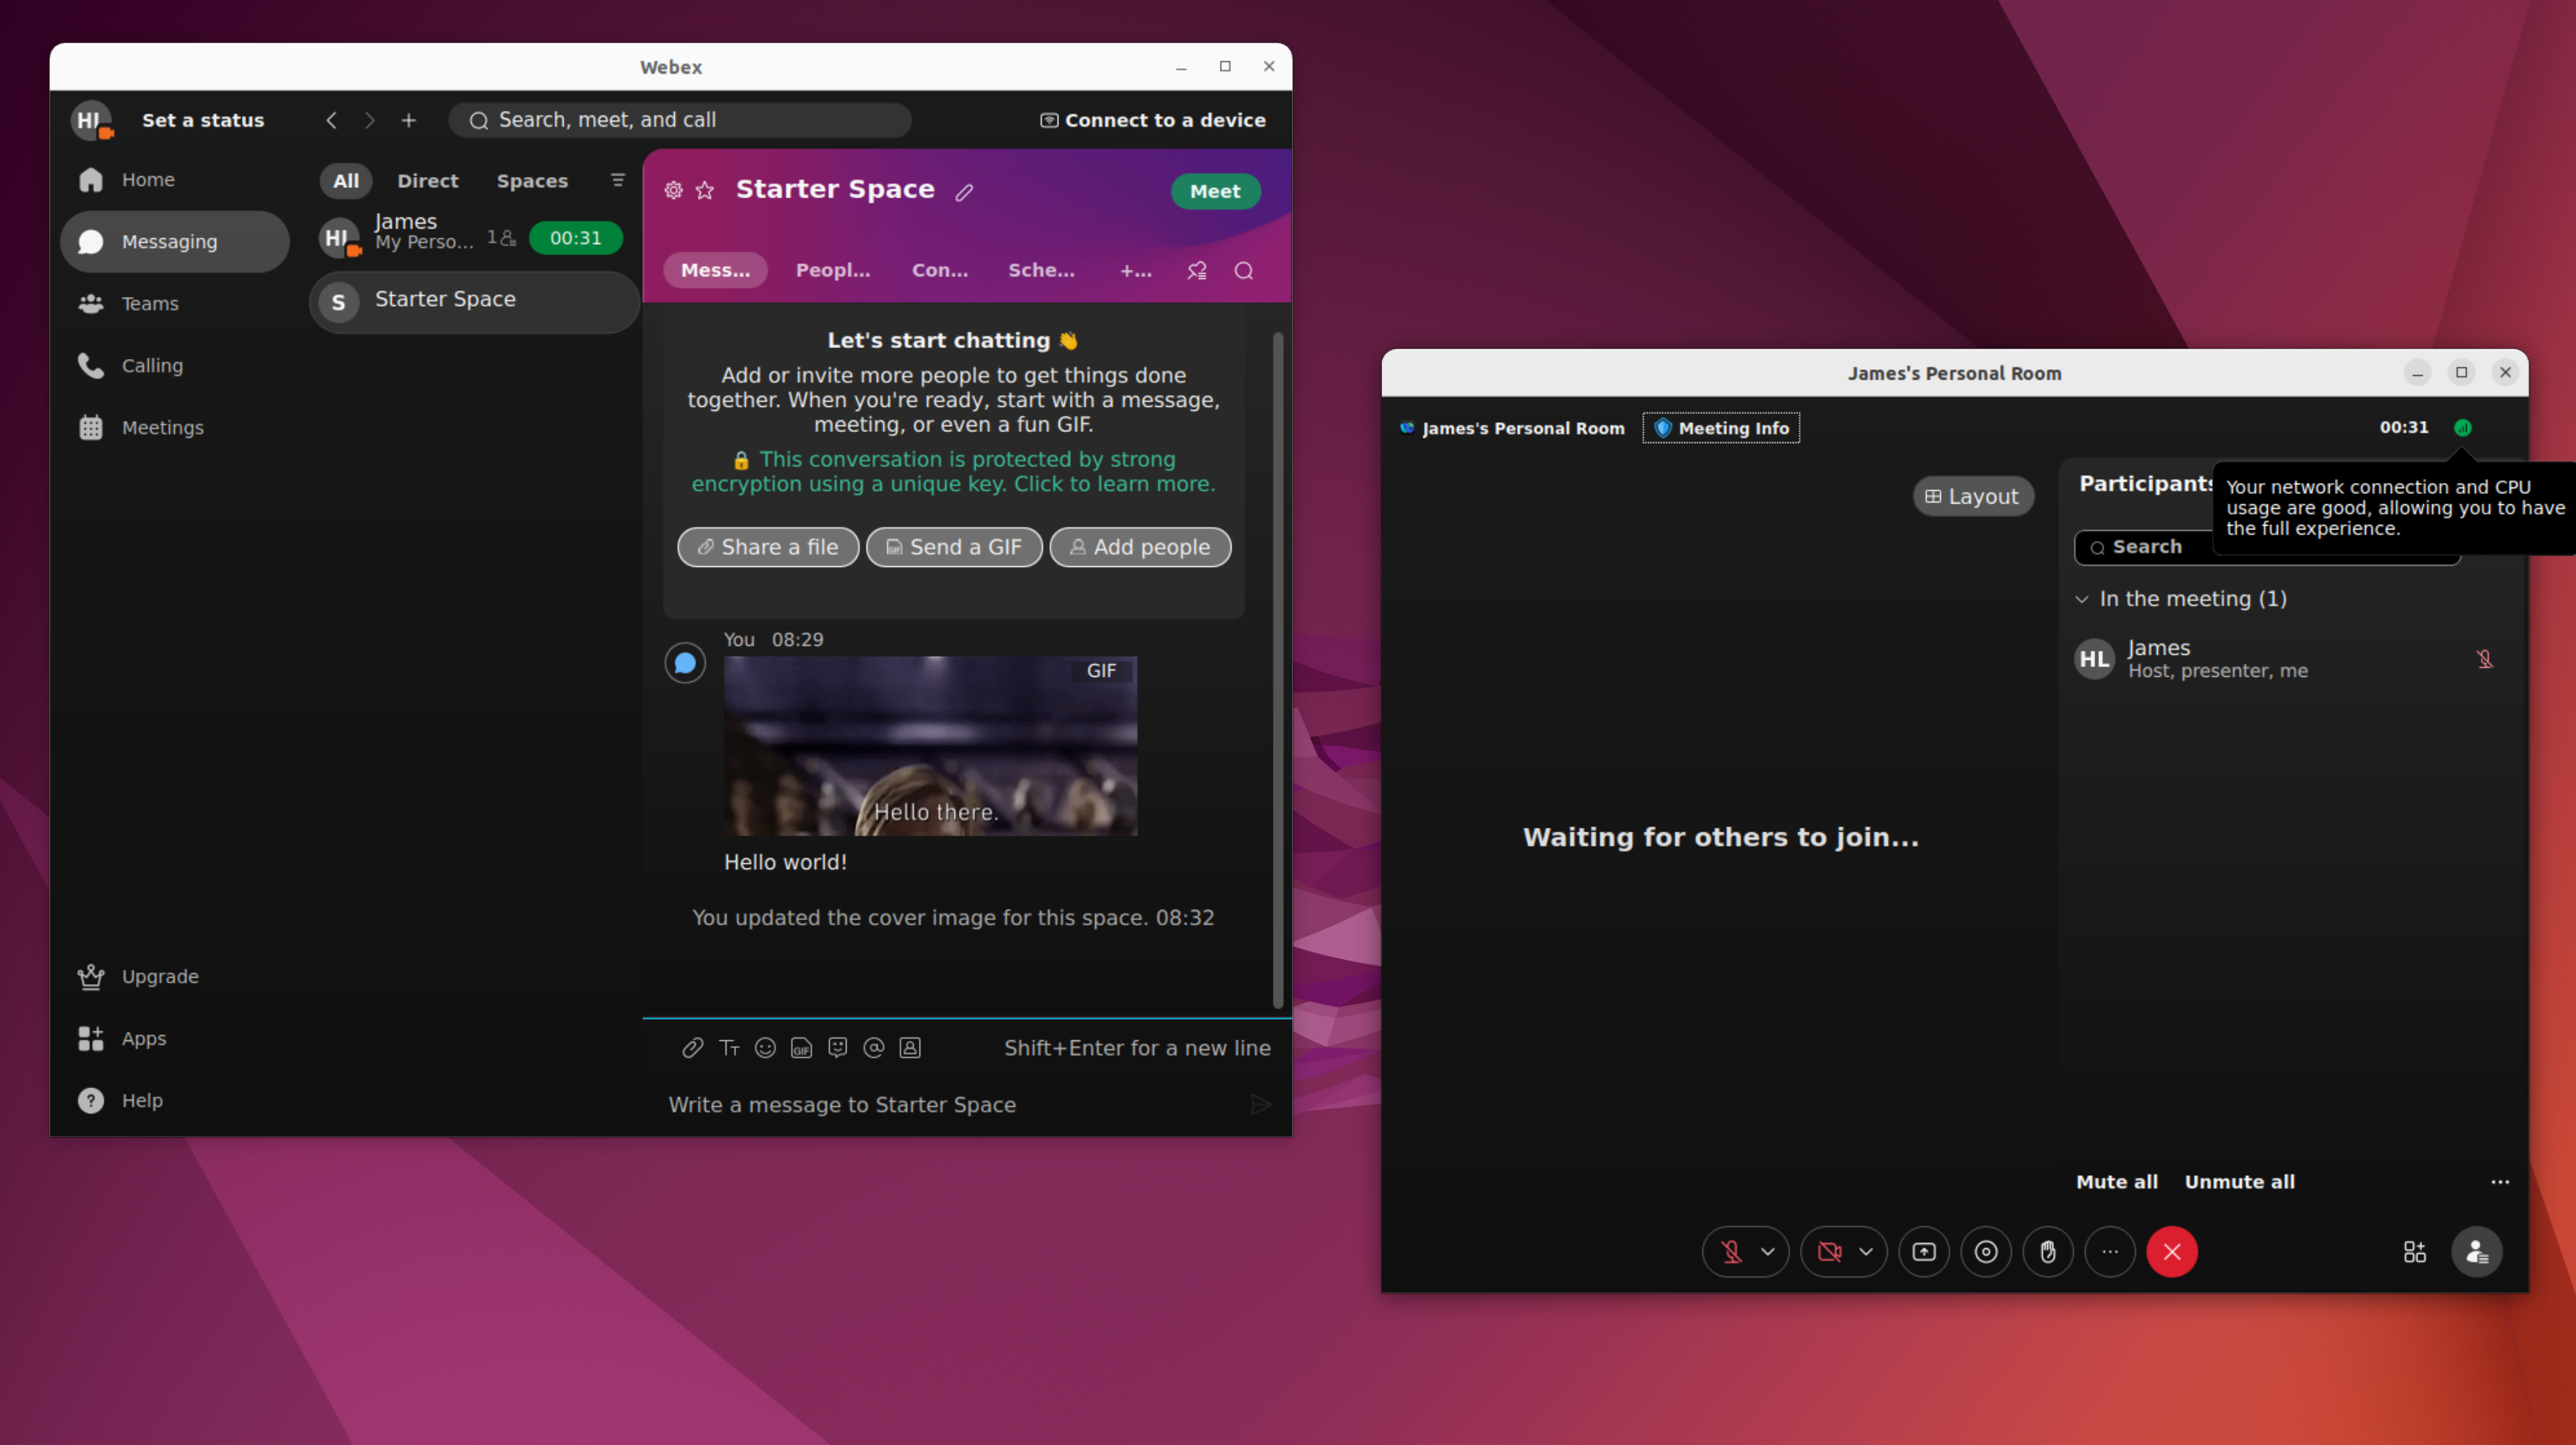Search in space using magnifier icon
This screenshot has height=1445, width=2576.
tap(1244, 270)
